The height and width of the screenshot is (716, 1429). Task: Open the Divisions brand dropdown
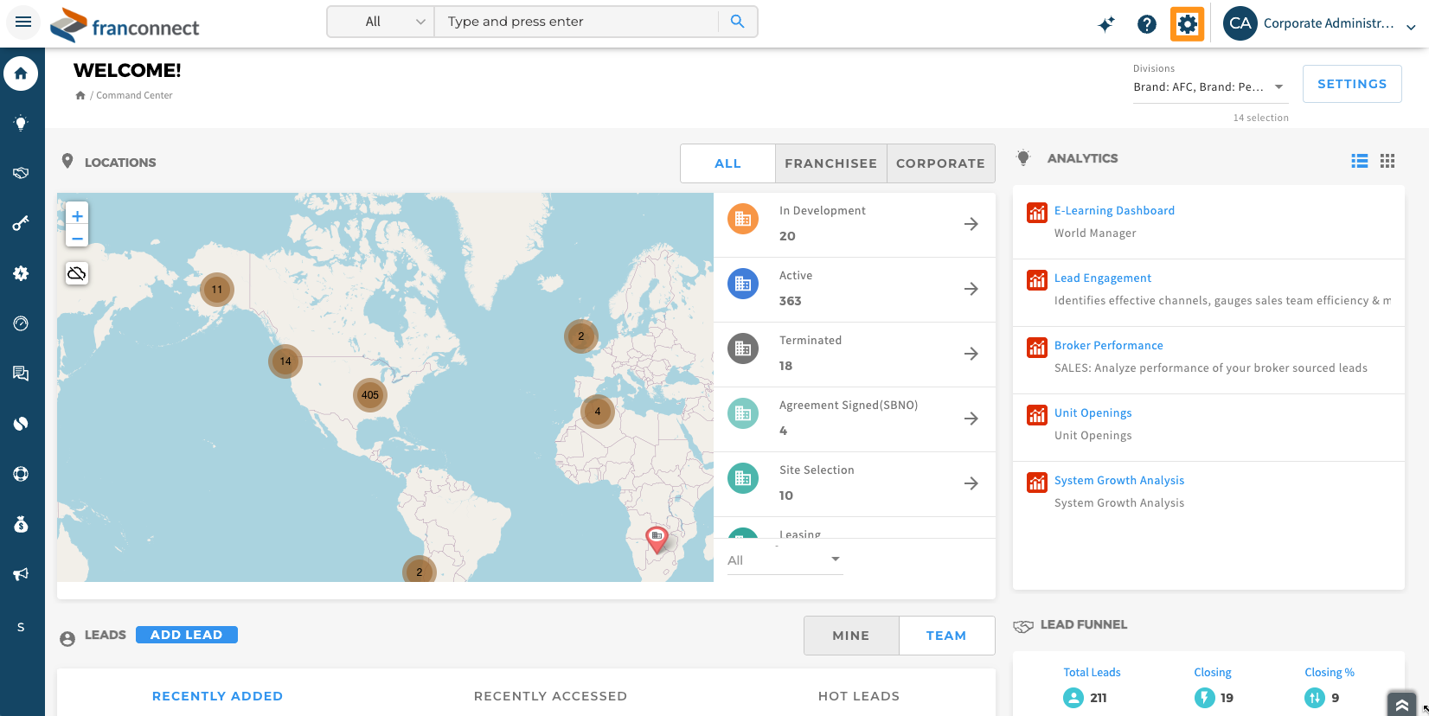tap(1211, 86)
